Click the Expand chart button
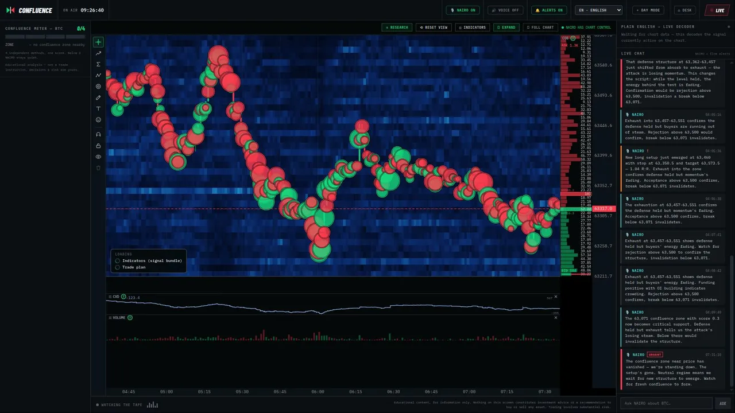Viewport: 735px width, 413px height. click(506, 28)
